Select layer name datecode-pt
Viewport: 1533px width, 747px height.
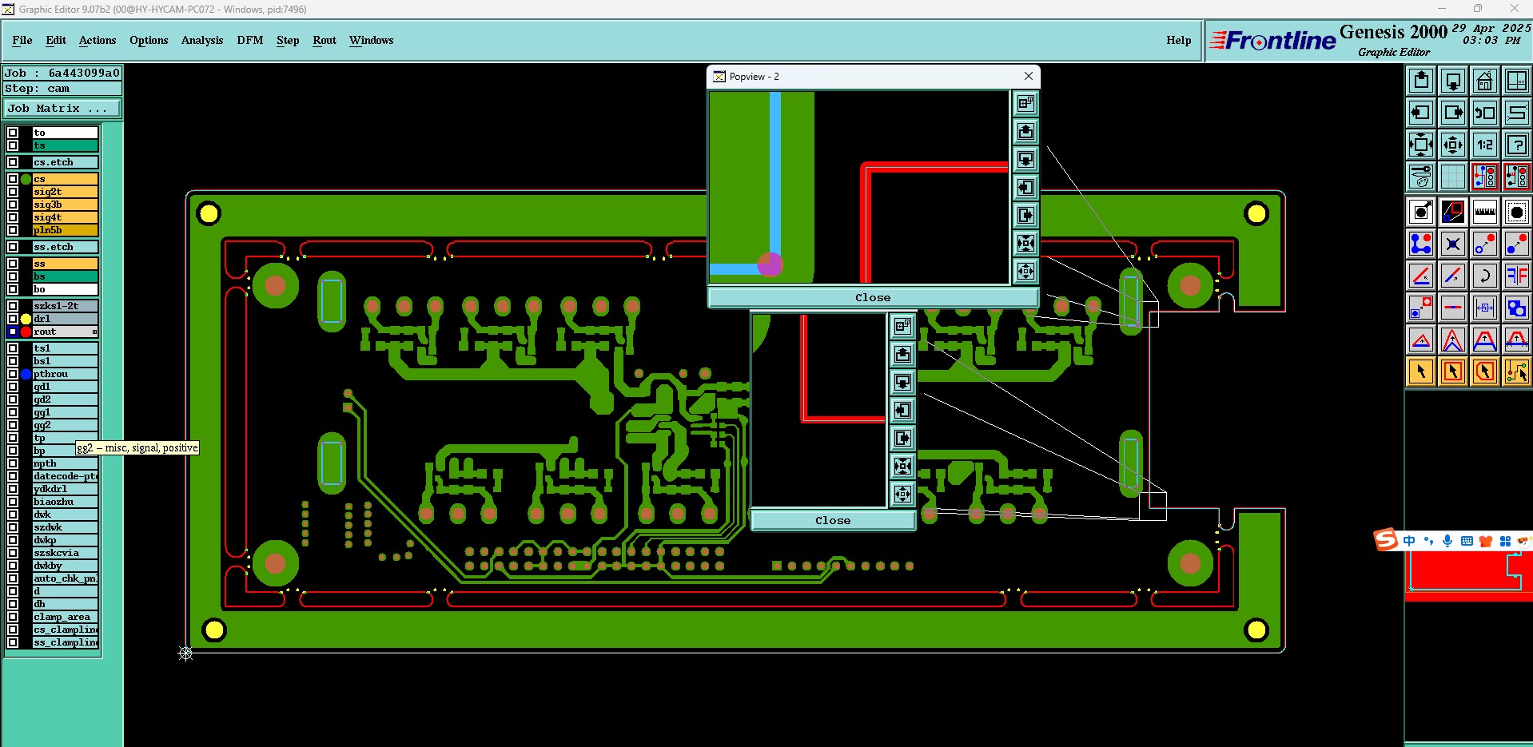click(65, 476)
